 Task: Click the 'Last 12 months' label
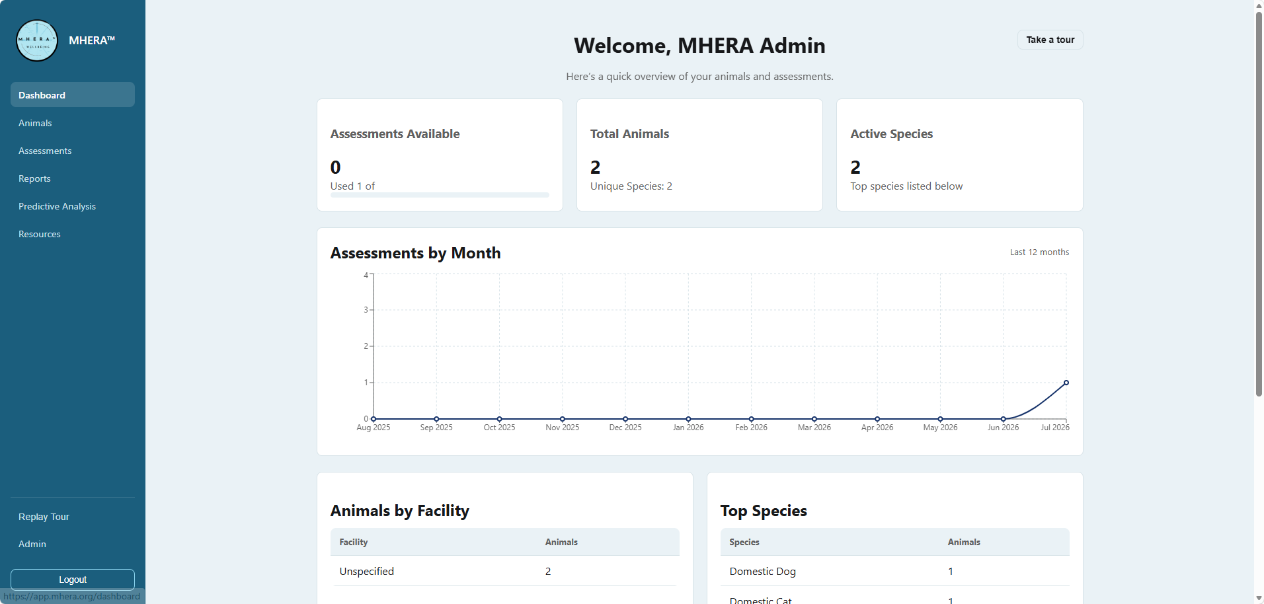point(1039,252)
